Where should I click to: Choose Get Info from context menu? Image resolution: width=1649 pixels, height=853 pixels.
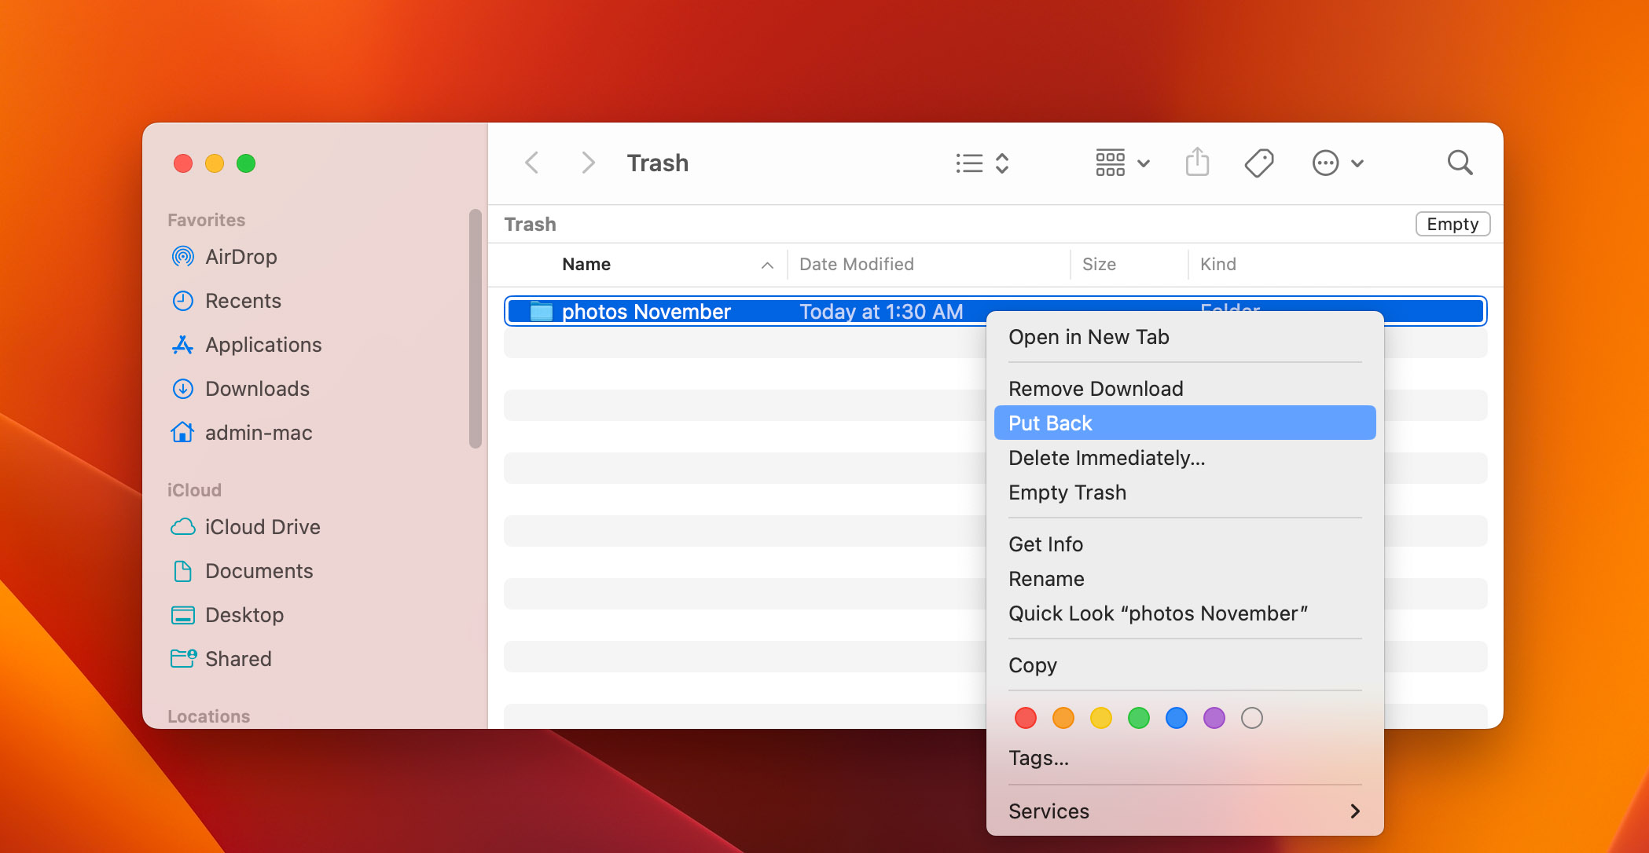1184,544
